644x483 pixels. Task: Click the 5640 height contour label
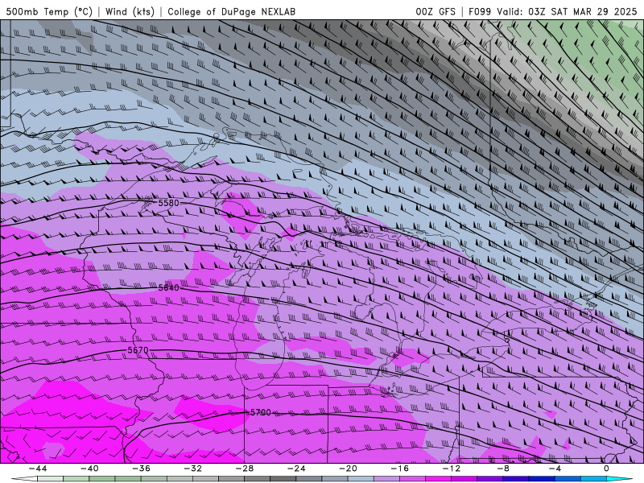point(169,287)
